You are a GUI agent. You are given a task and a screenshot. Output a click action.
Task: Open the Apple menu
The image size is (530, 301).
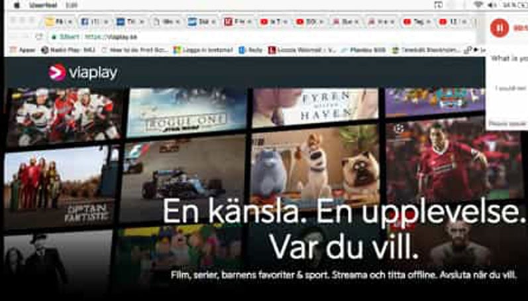point(15,5)
